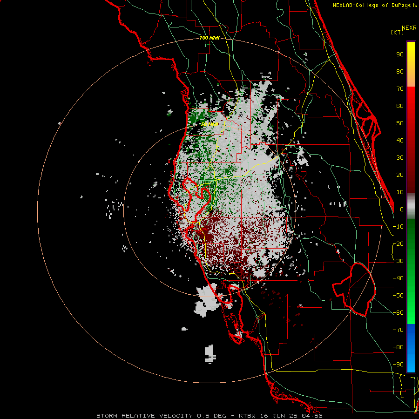This screenshot has width=419, height=419.
Task: Click the positive 90 knot scale label
Action: coord(400,54)
